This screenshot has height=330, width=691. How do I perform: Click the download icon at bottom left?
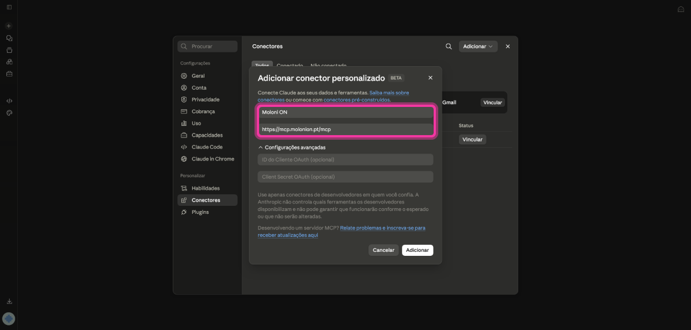click(x=9, y=301)
